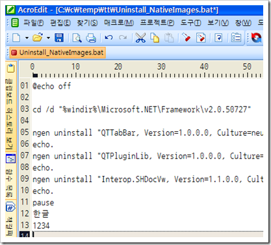Create a new document with the blank page icon
Screen dimensions: 271x245
click(16, 38)
